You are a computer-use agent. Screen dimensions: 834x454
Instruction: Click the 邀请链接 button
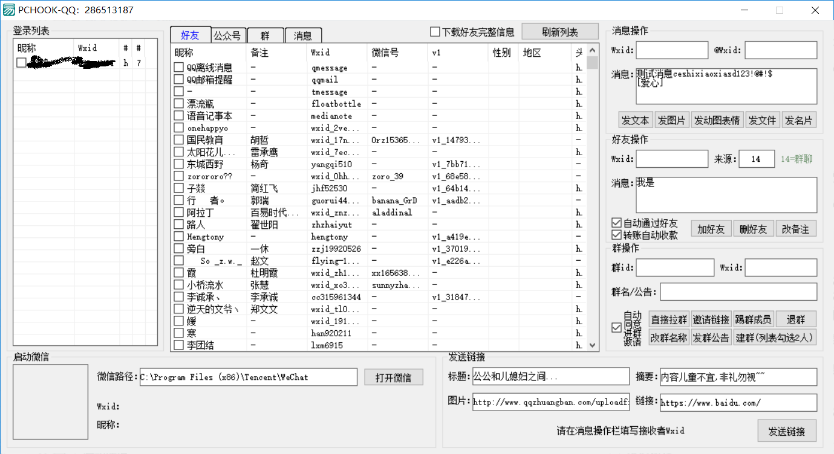click(711, 319)
